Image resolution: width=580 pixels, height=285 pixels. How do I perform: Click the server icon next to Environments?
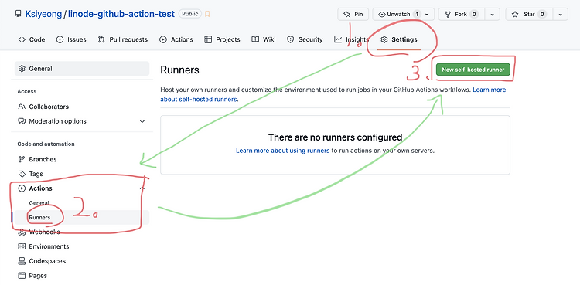tap(22, 246)
